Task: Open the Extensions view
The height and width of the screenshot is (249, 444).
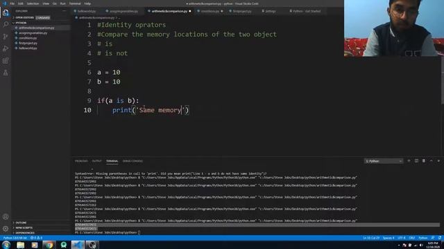Action: (6, 61)
